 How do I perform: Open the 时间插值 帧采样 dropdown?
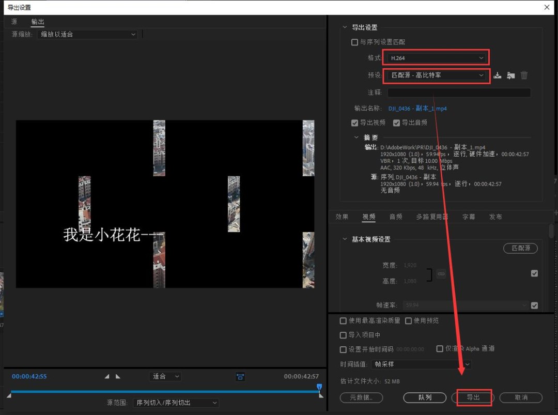pos(421,364)
